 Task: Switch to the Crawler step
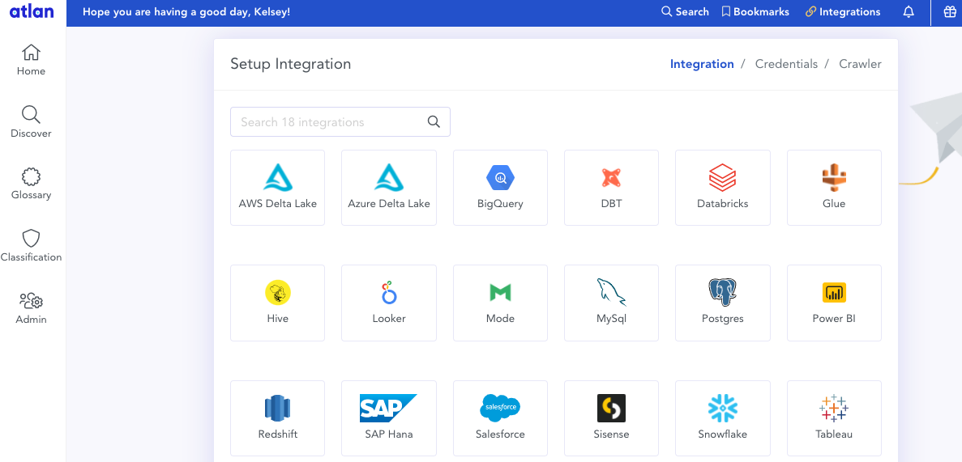860,64
